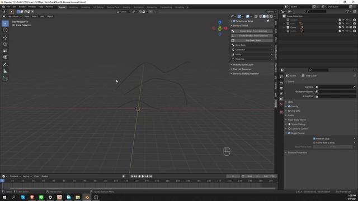The image size is (358, 201).
Task: Open the Render properties tab icon
Action: [281, 83]
